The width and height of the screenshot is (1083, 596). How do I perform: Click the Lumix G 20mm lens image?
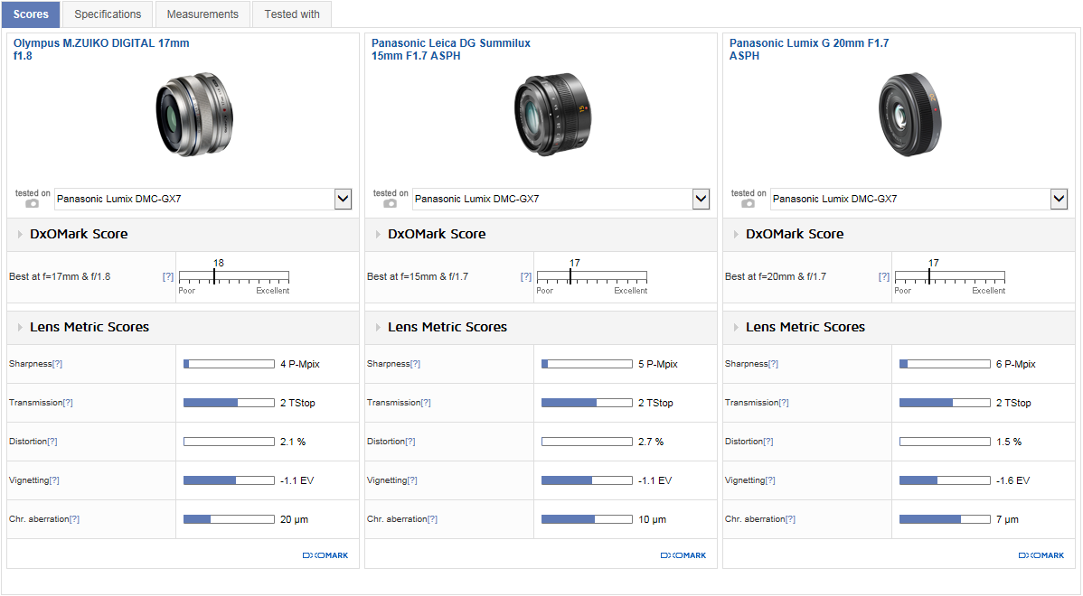pos(910,115)
